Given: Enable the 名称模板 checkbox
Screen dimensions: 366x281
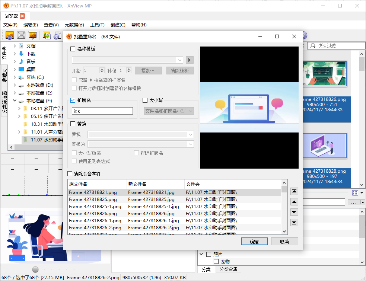Looking at the screenshot, I should tap(73, 49).
